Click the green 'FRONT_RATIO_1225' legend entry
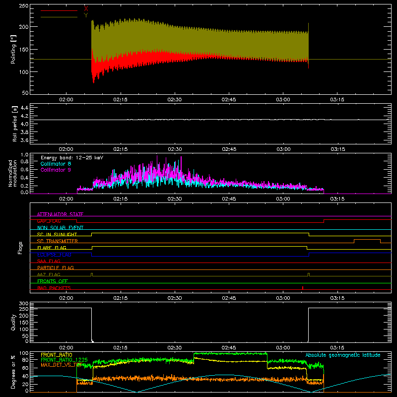The height and width of the screenshot is (397, 397). [64, 360]
